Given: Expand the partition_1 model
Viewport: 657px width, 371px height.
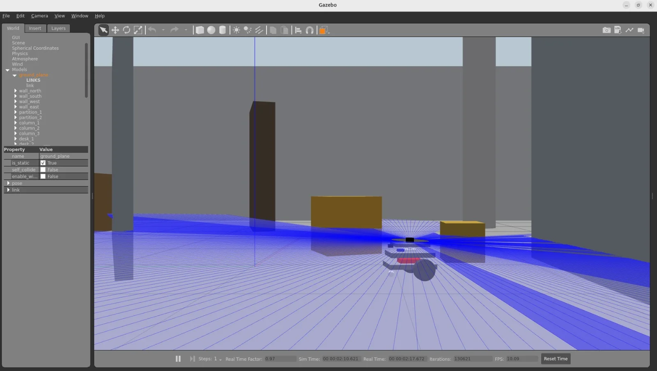Looking at the screenshot, I should coord(16,112).
